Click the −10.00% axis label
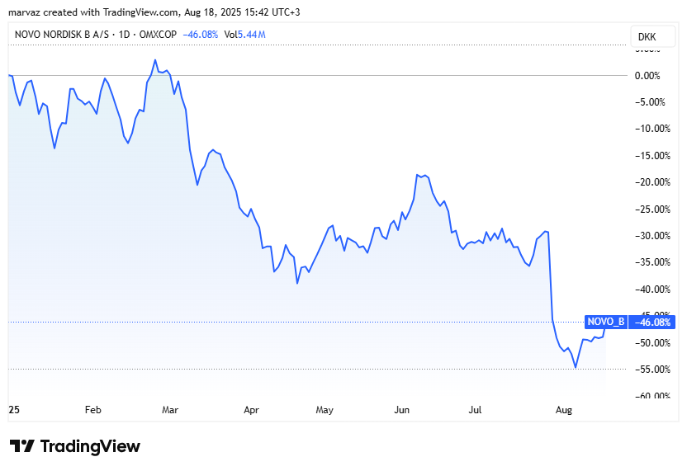Screen dimensions: 687x471 coord(653,129)
